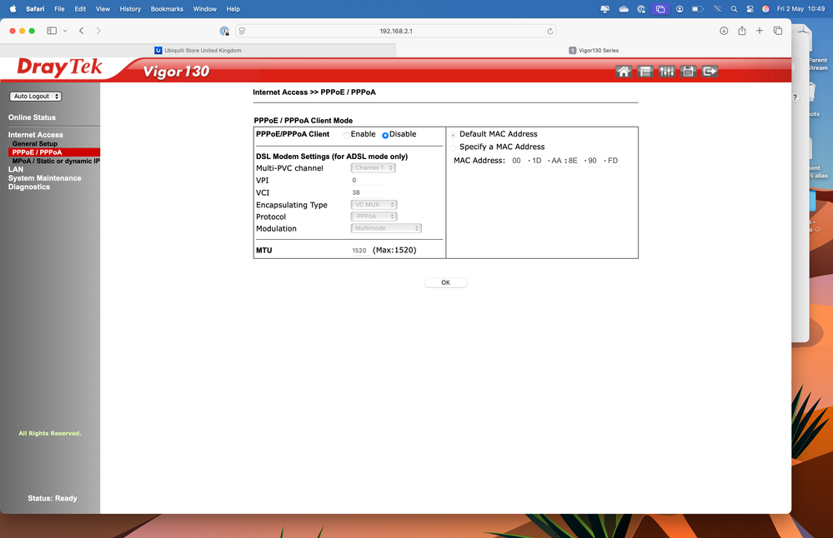Open MPoA / Static or dynamic IP
Image resolution: width=833 pixels, height=538 pixels.
(56, 161)
